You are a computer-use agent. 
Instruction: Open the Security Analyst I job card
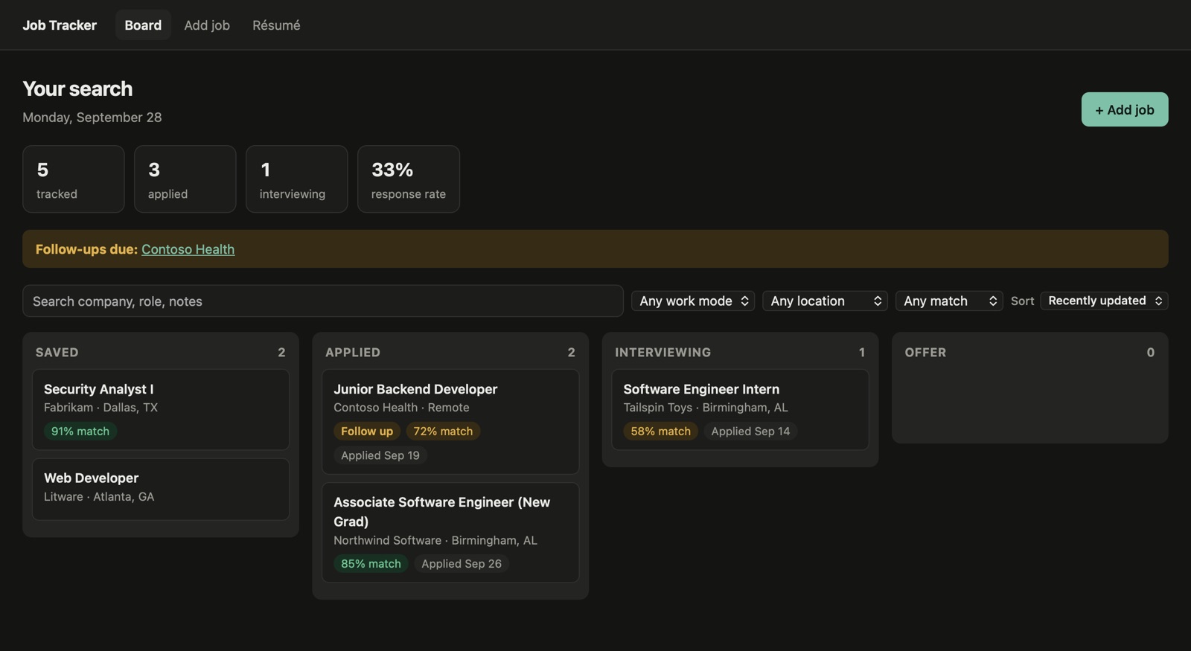pos(161,409)
